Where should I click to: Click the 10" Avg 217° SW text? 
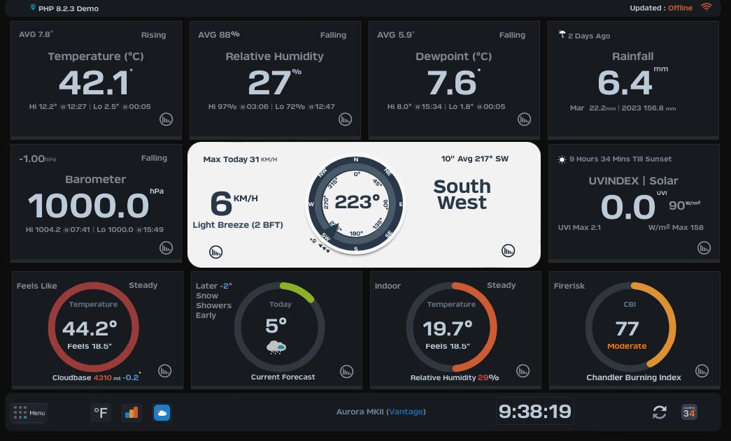474,159
